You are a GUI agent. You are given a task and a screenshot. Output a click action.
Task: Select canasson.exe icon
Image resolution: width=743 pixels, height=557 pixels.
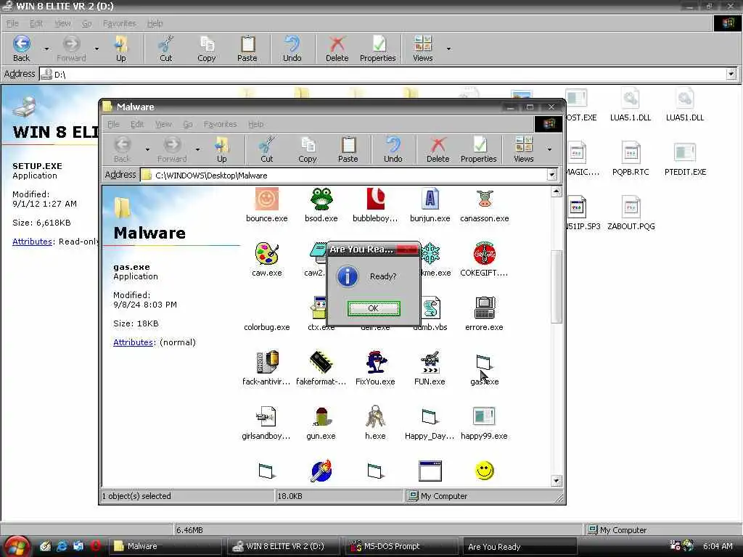pos(484,199)
